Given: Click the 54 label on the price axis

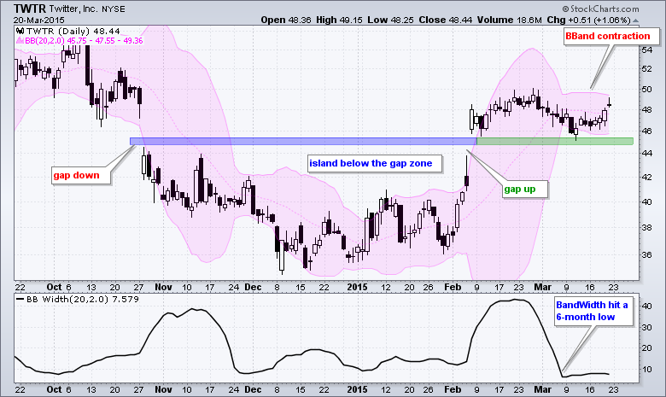Looking at the screenshot, I should click(647, 50).
